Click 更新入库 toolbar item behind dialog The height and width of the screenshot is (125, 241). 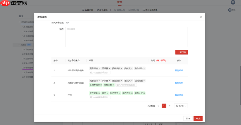[x=134, y=10]
